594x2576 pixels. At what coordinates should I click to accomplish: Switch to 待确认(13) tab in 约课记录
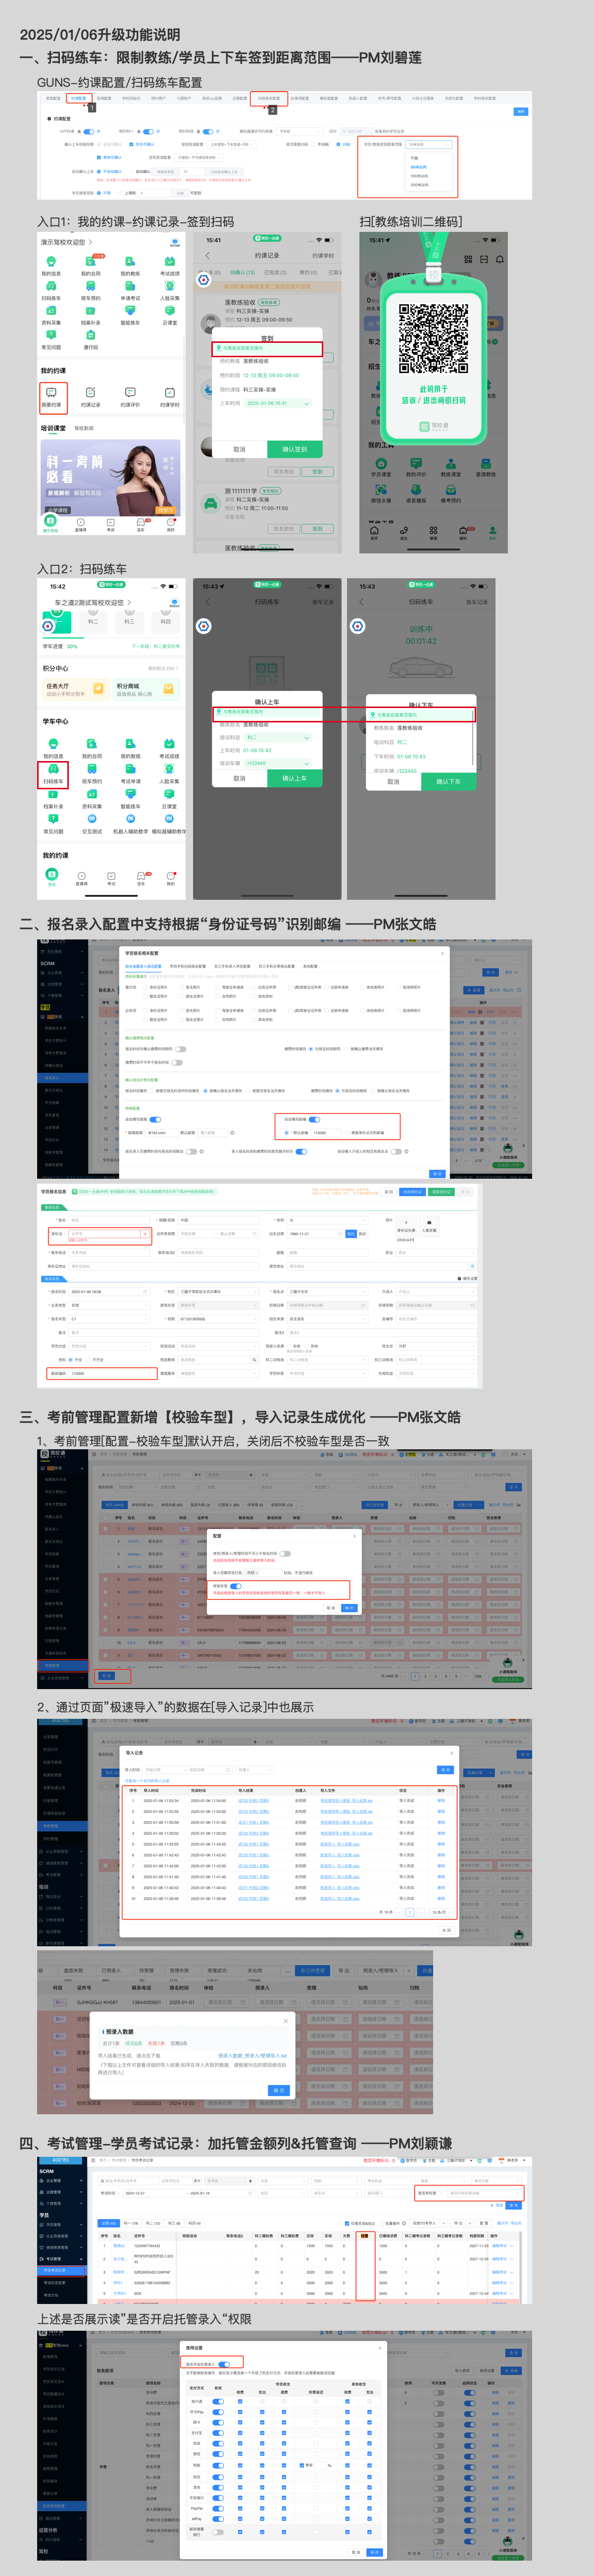243,272
